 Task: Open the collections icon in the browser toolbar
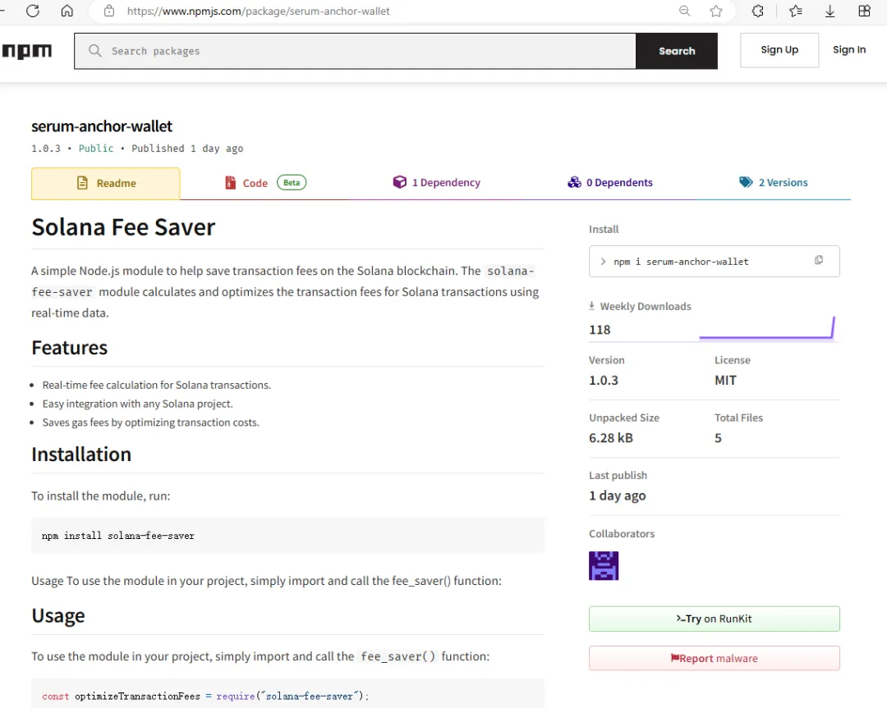click(x=864, y=11)
